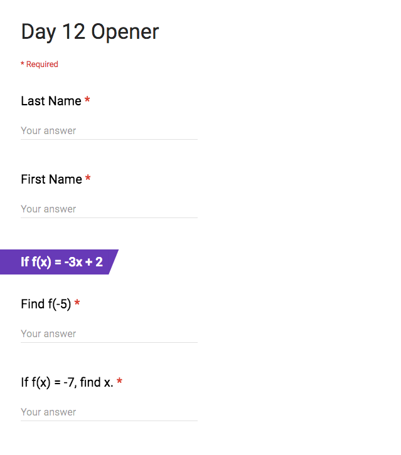Click the purple 'If f(x) = -3x + 2' banner

pyautogui.click(x=61, y=262)
